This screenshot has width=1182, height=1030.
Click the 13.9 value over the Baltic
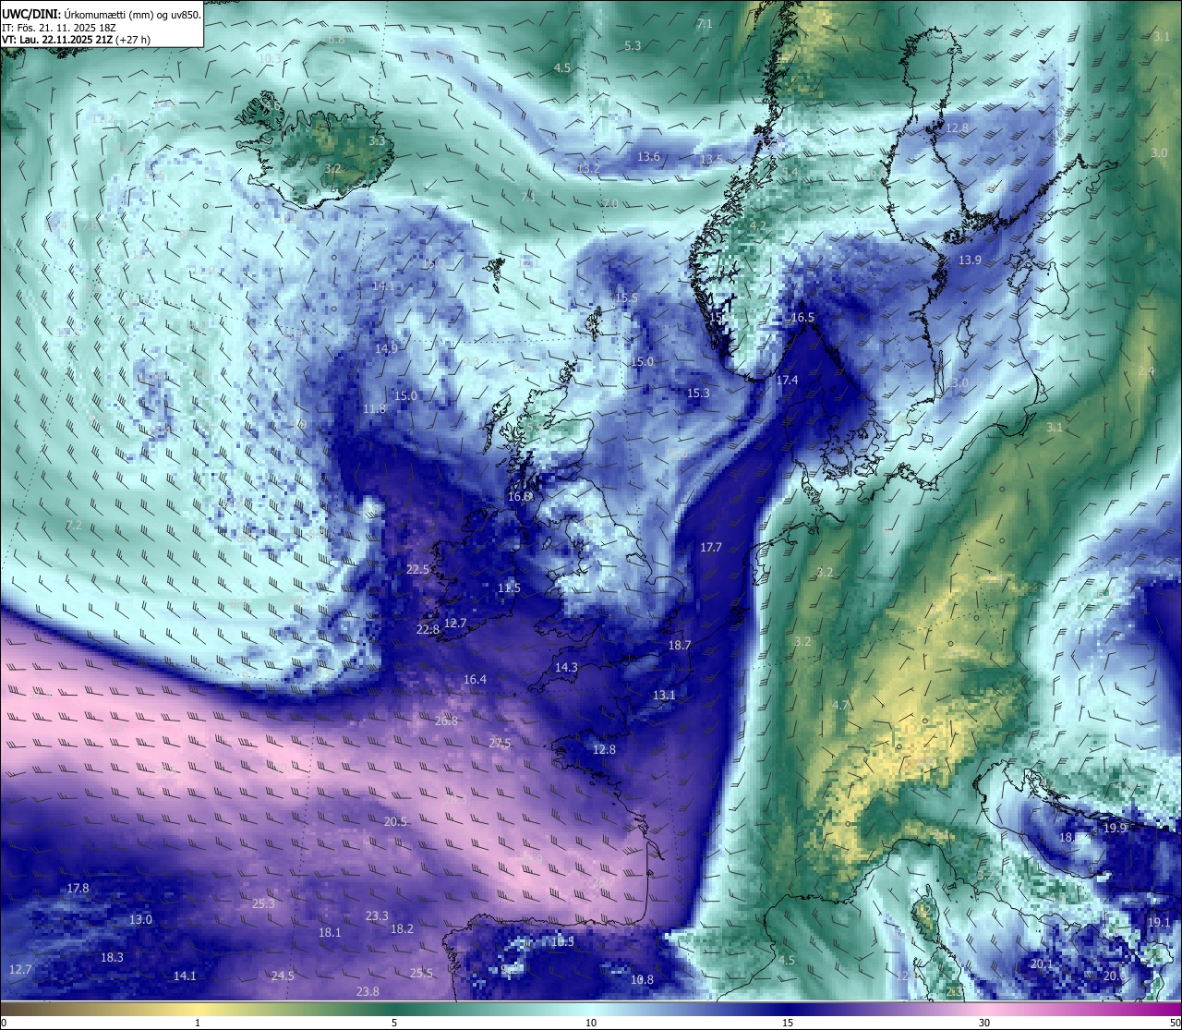970,261
